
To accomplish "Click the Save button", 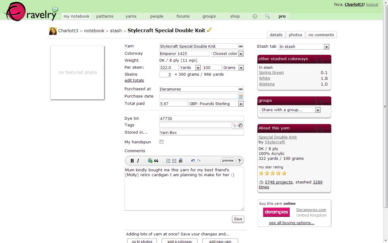I will (x=238, y=219).
